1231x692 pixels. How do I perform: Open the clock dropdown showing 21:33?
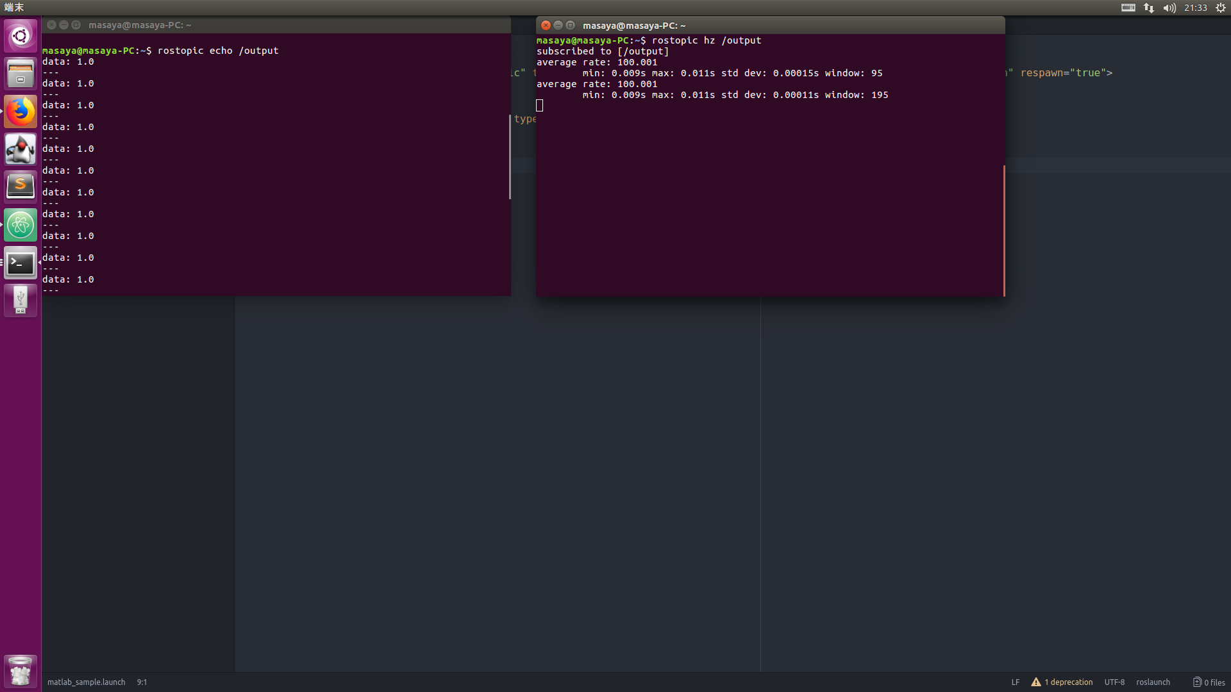pyautogui.click(x=1196, y=8)
